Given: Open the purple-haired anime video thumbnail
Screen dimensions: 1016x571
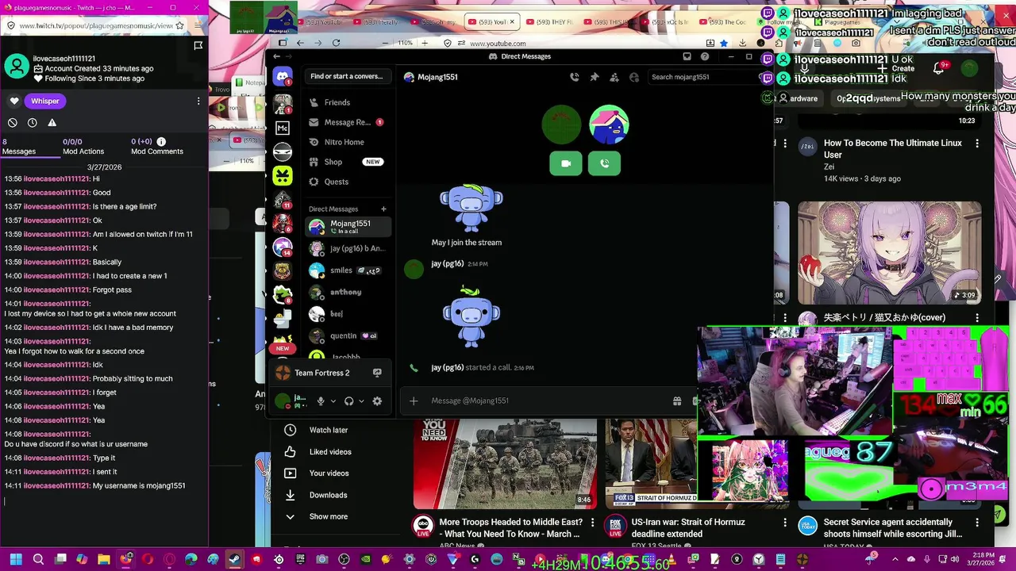Looking at the screenshot, I should tap(889, 253).
